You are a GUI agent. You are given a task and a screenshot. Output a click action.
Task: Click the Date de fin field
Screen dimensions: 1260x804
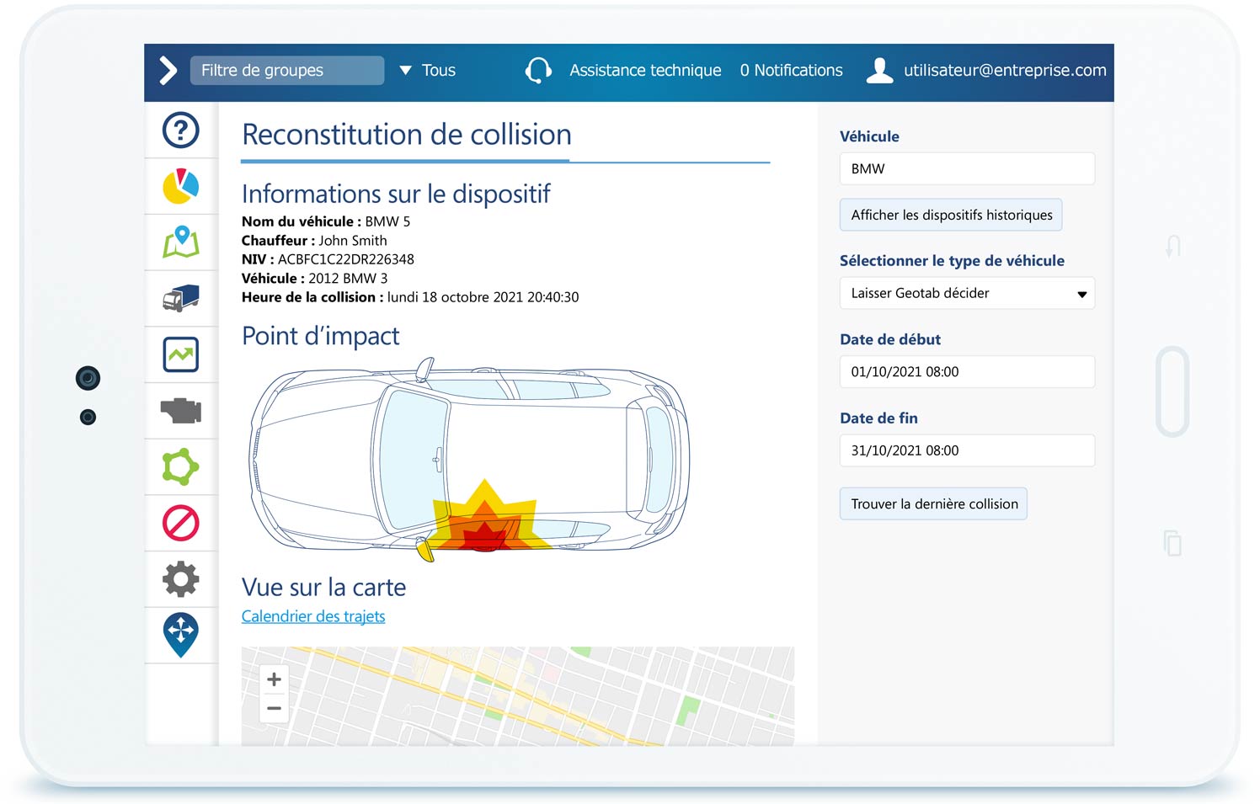967,450
